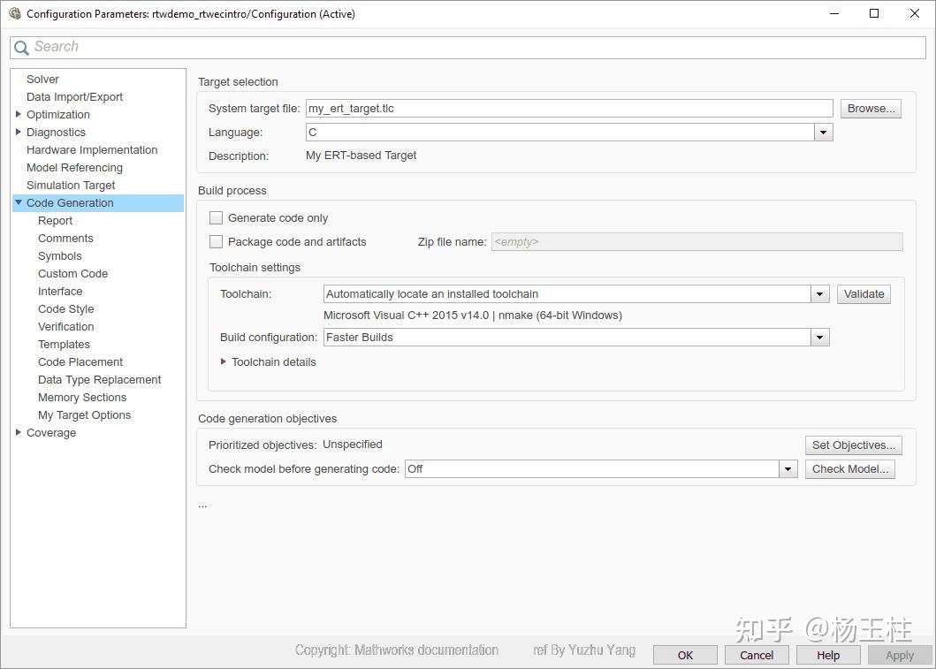
Task: Focus the Search field
Action: [468, 48]
